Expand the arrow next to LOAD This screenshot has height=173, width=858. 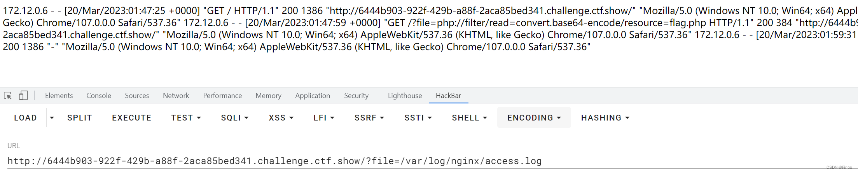52,118
